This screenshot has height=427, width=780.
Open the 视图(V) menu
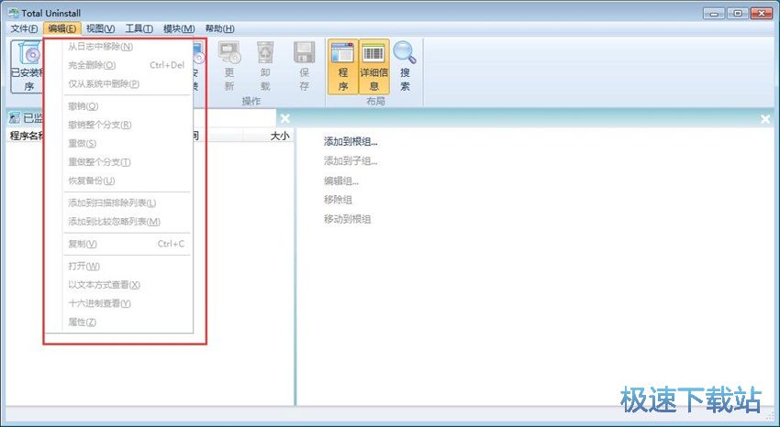pyautogui.click(x=100, y=28)
